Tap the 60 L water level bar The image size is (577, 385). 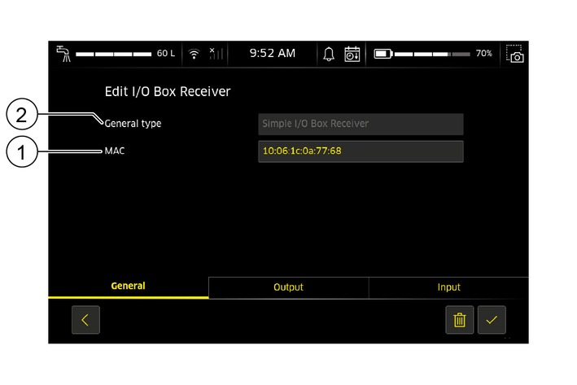tap(113, 54)
